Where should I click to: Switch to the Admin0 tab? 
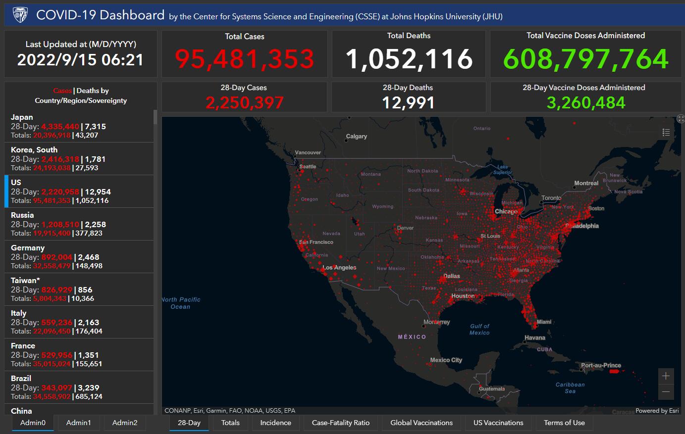tap(33, 423)
